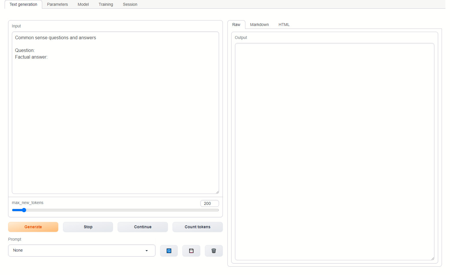The width and height of the screenshot is (450, 275).
Task: Switch output view to HTML
Action: (x=284, y=25)
